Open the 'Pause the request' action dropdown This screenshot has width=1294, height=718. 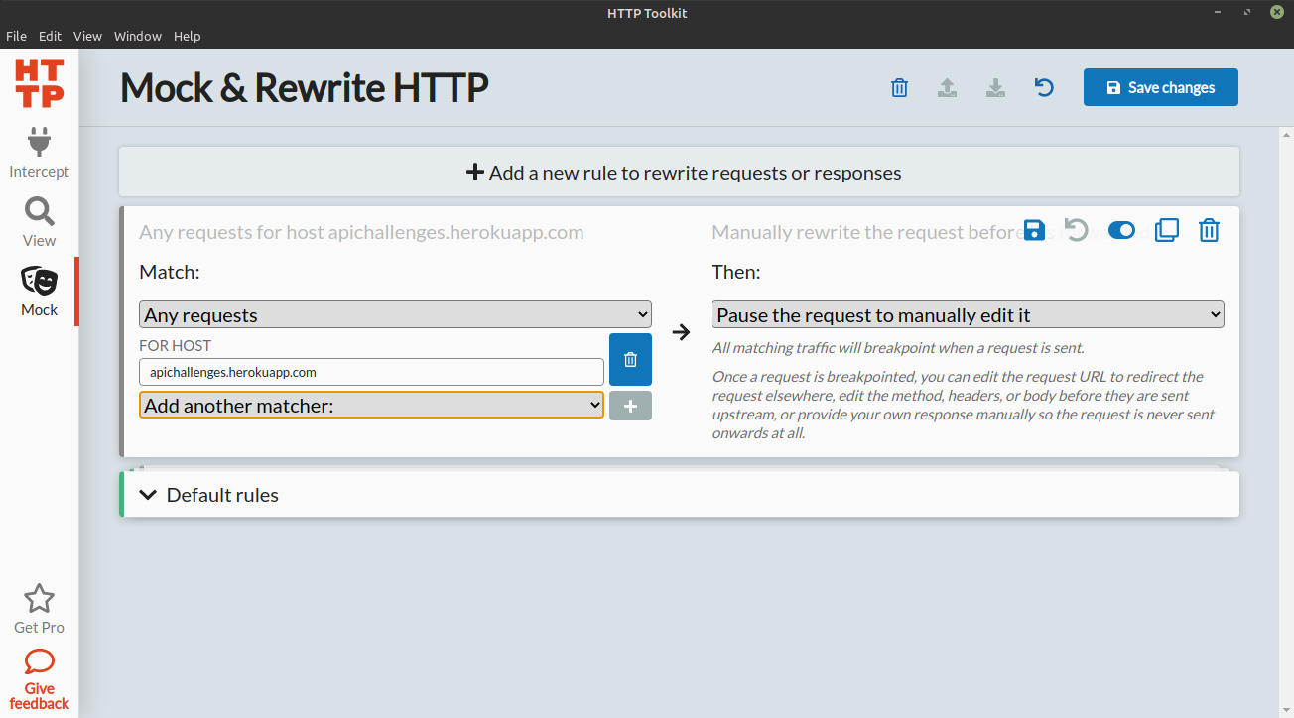click(968, 314)
